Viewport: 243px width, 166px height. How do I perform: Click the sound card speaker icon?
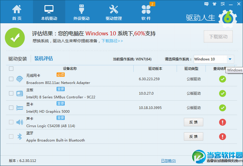(x=19, y=122)
